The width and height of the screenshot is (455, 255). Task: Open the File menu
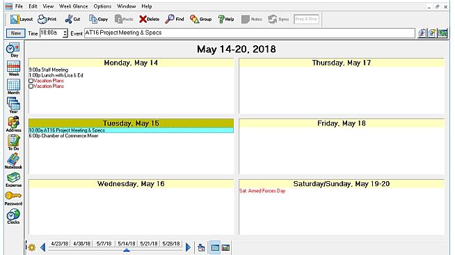[x=19, y=6]
